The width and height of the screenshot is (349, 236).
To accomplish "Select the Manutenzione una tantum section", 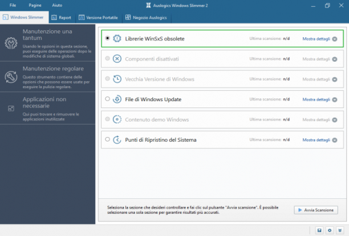I will coord(47,43).
